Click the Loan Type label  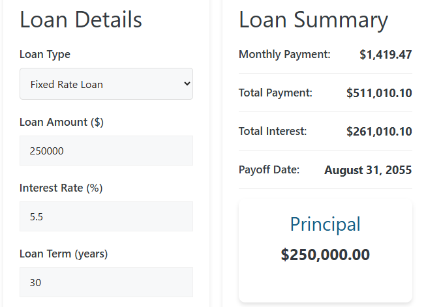pos(45,54)
